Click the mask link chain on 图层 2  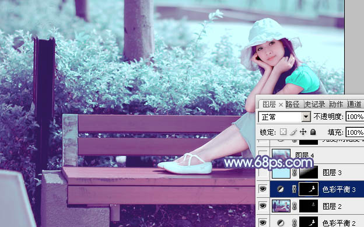pos(295,206)
